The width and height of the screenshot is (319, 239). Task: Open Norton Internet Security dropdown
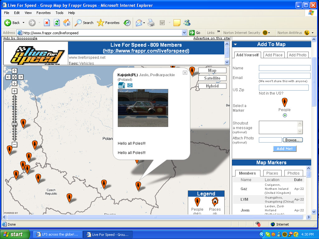[269, 33]
